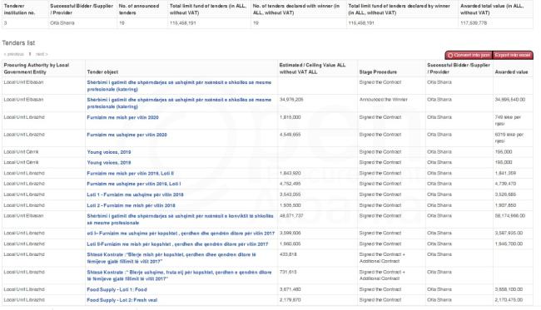The image size is (541, 310).
Task: Open Furnizim me ushqime per vitin 2019, Loti I
Action: (x=134, y=184)
